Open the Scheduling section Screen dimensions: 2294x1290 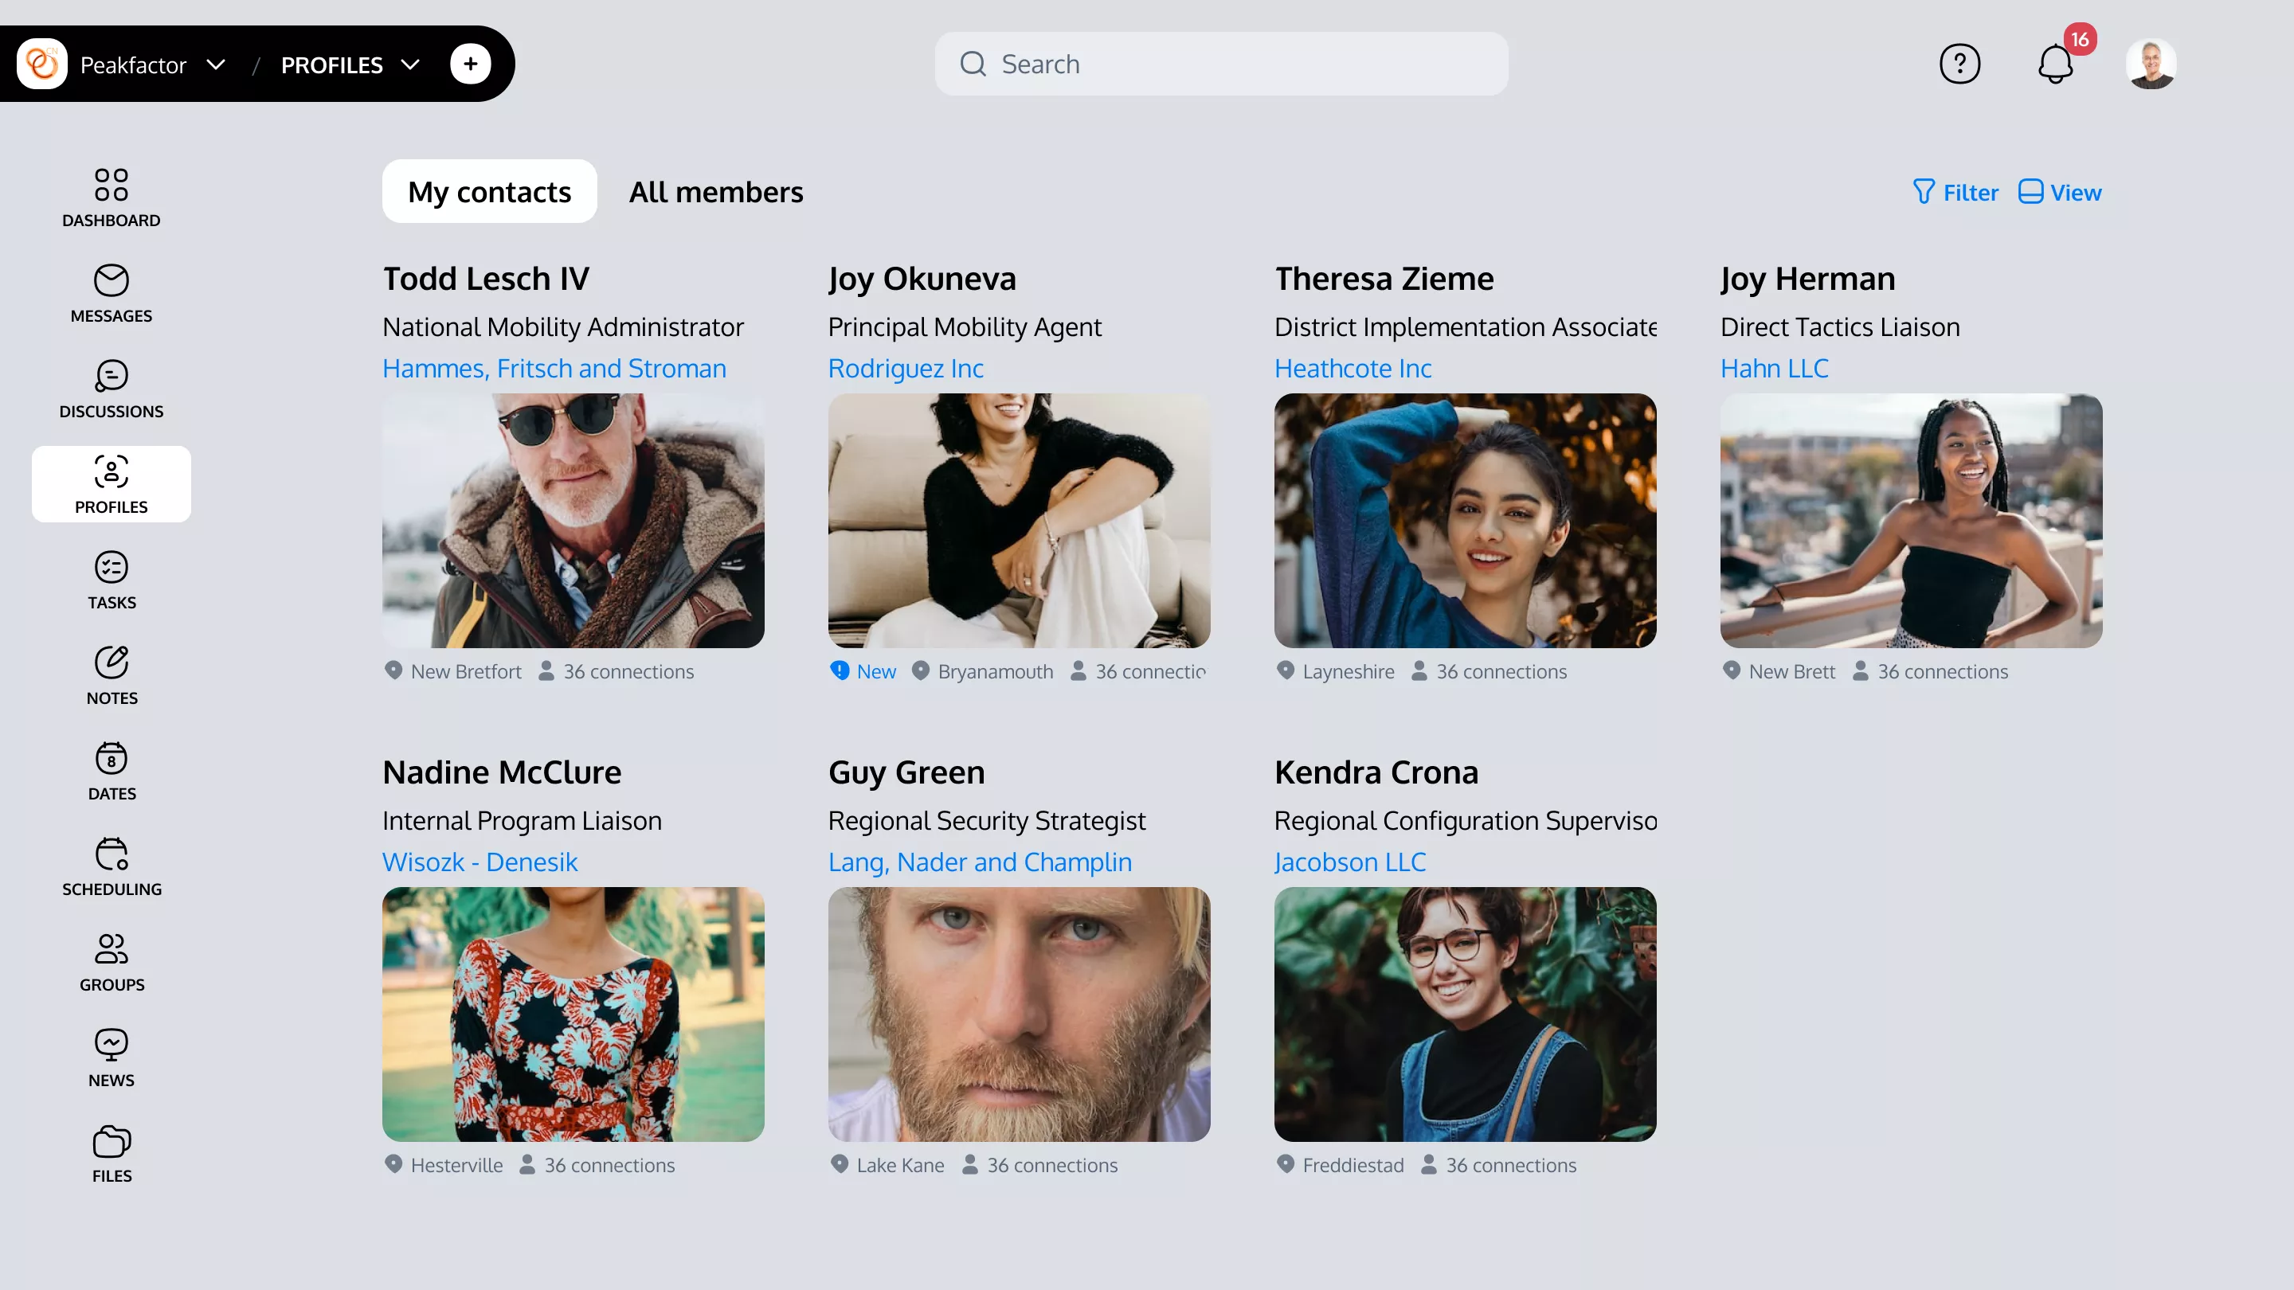pyautogui.click(x=111, y=866)
